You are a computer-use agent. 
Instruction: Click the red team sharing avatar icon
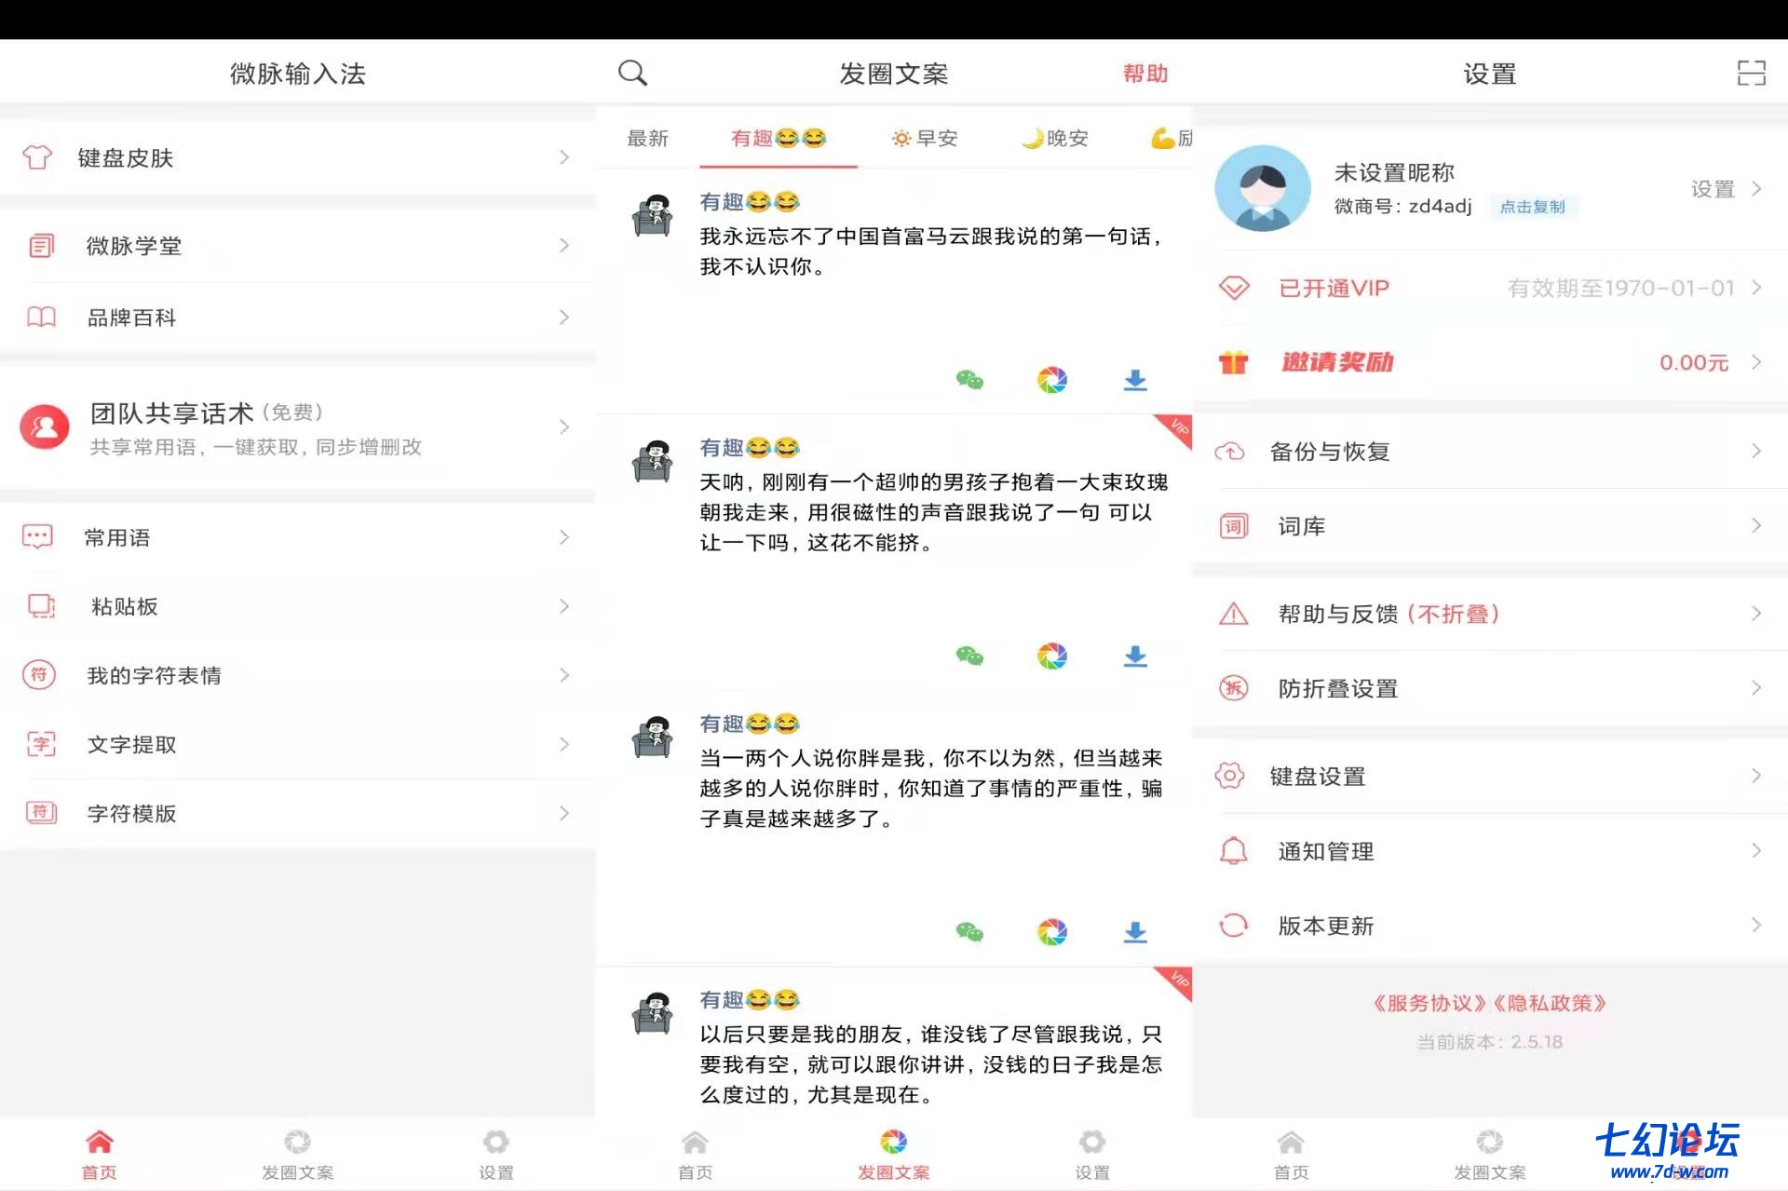point(45,427)
